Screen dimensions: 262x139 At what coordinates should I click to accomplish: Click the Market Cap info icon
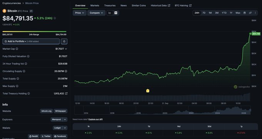pyautogui.click(x=17, y=49)
